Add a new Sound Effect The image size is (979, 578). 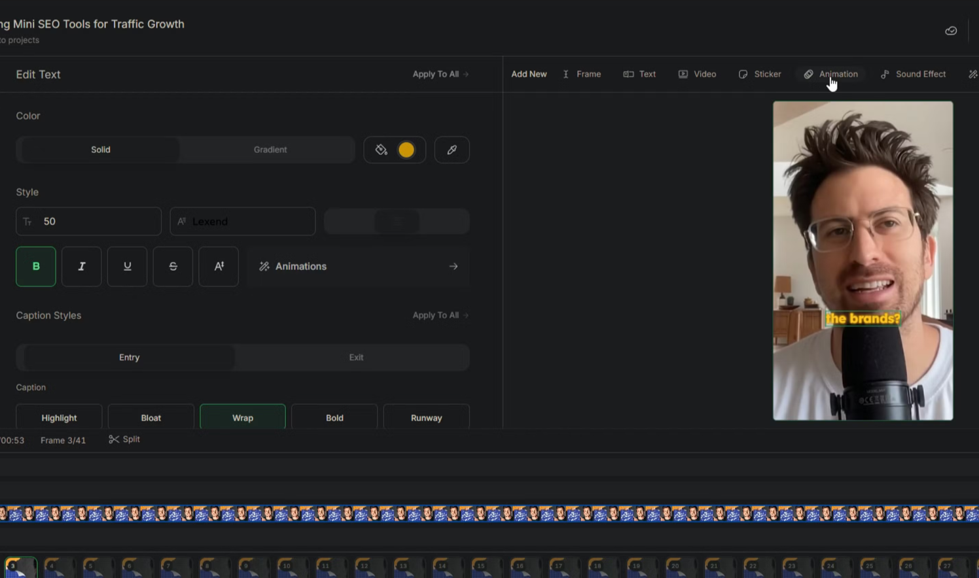913,74
